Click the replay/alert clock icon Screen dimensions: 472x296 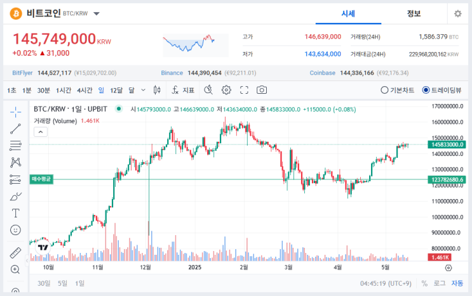point(208,90)
